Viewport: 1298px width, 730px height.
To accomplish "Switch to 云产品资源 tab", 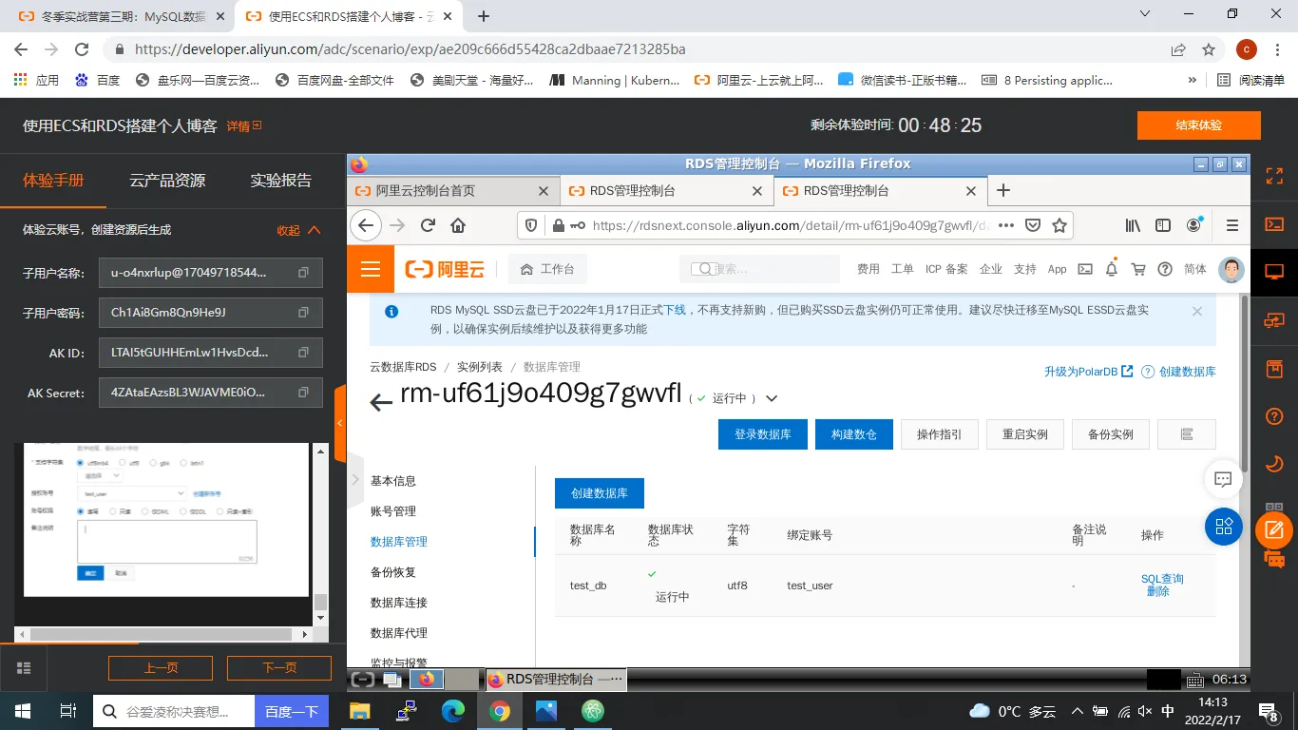I will pyautogui.click(x=167, y=180).
